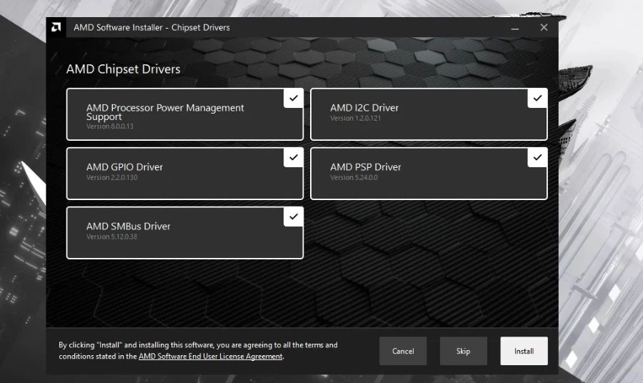Viewport: 643px width, 383px height.
Task: Click the AMD Chipset Drivers heading
Action: [x=123, y=69]
